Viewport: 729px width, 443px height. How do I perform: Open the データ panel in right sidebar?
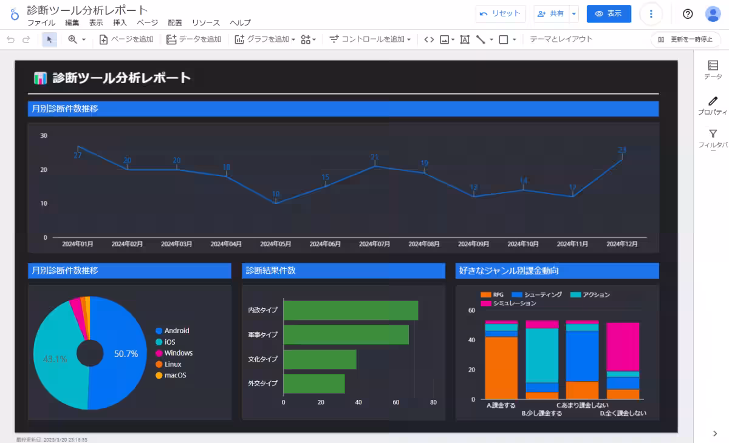713,70
